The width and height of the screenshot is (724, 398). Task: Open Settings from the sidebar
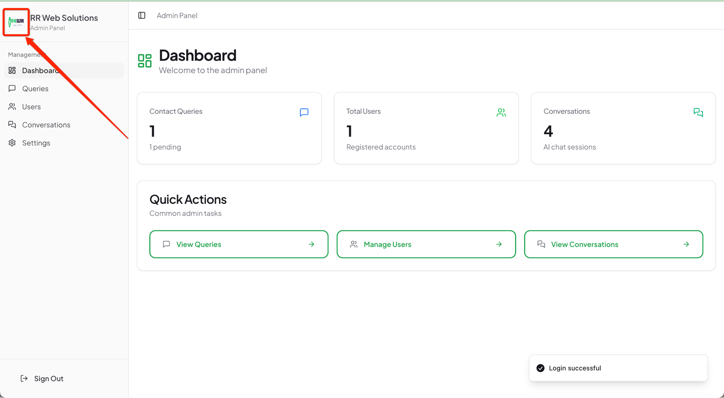(36, 143)
